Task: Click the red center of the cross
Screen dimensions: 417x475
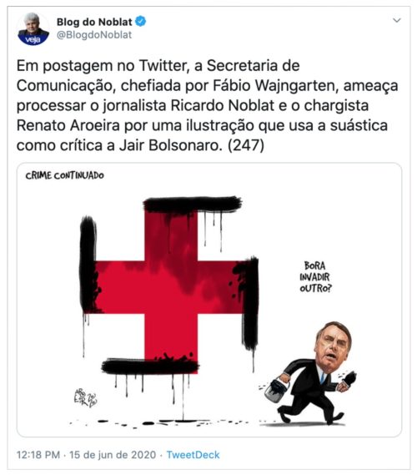Action: 171,286
